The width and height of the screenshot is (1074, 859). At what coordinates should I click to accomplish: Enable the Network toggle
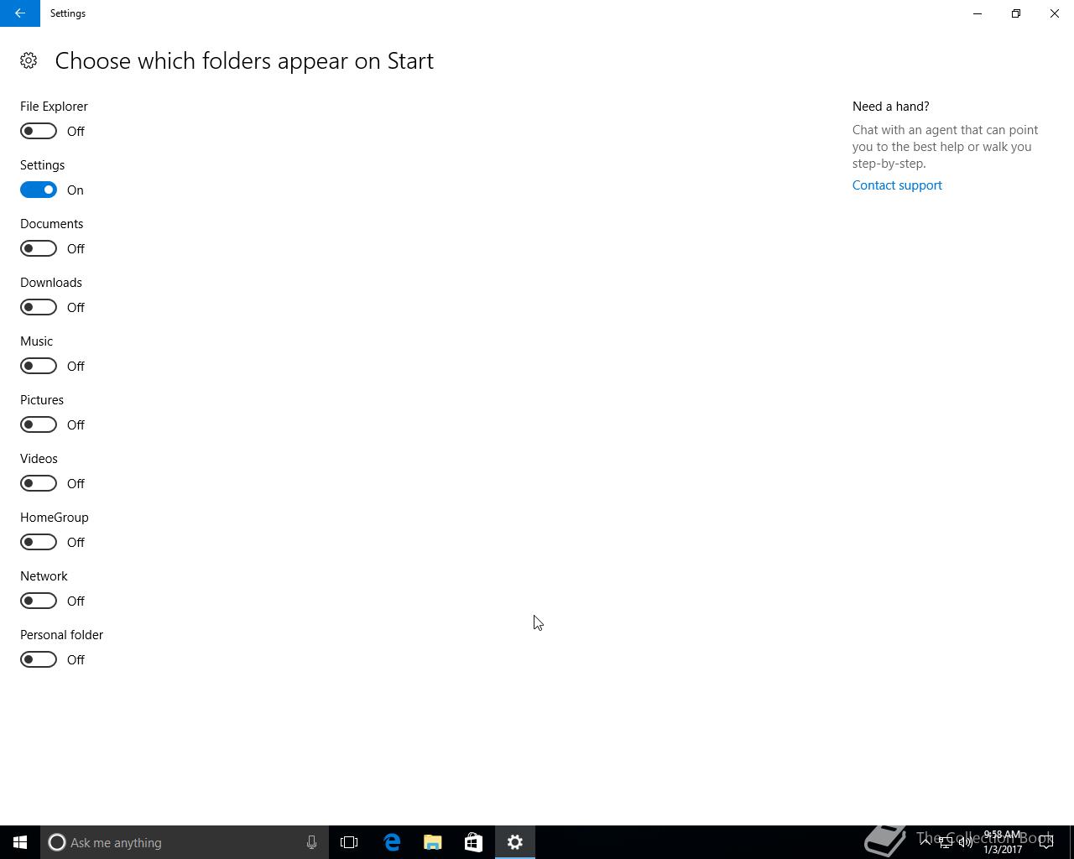pyautogui.click(x=39, y=601)
